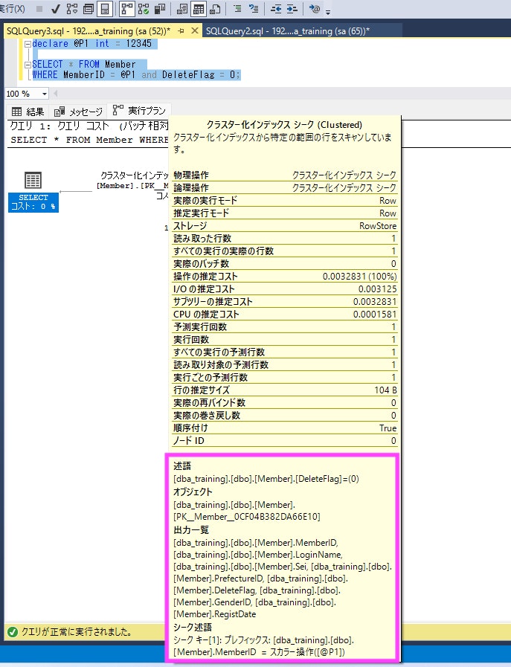Click the declare keyword in the editor
This screenshot has height=667, width=511.
pyautogui.click(x=50, y=44)
